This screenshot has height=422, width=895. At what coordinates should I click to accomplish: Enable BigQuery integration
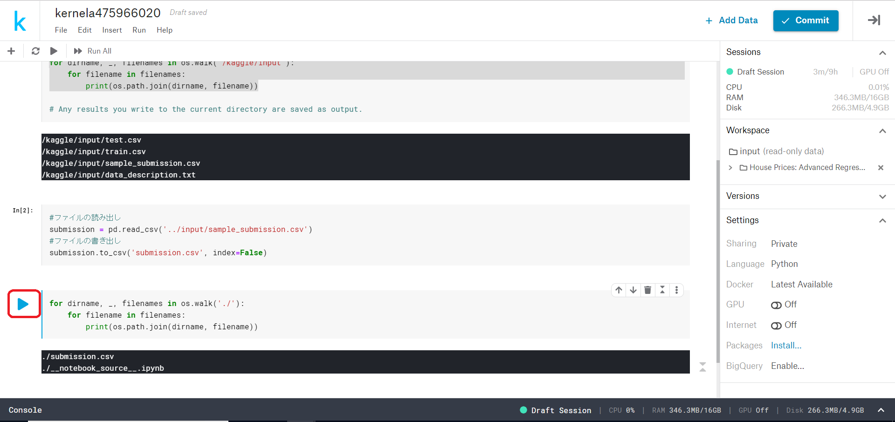coord(787,366)
